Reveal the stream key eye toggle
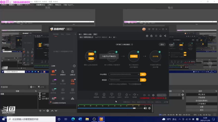 (x=138, y=80)
